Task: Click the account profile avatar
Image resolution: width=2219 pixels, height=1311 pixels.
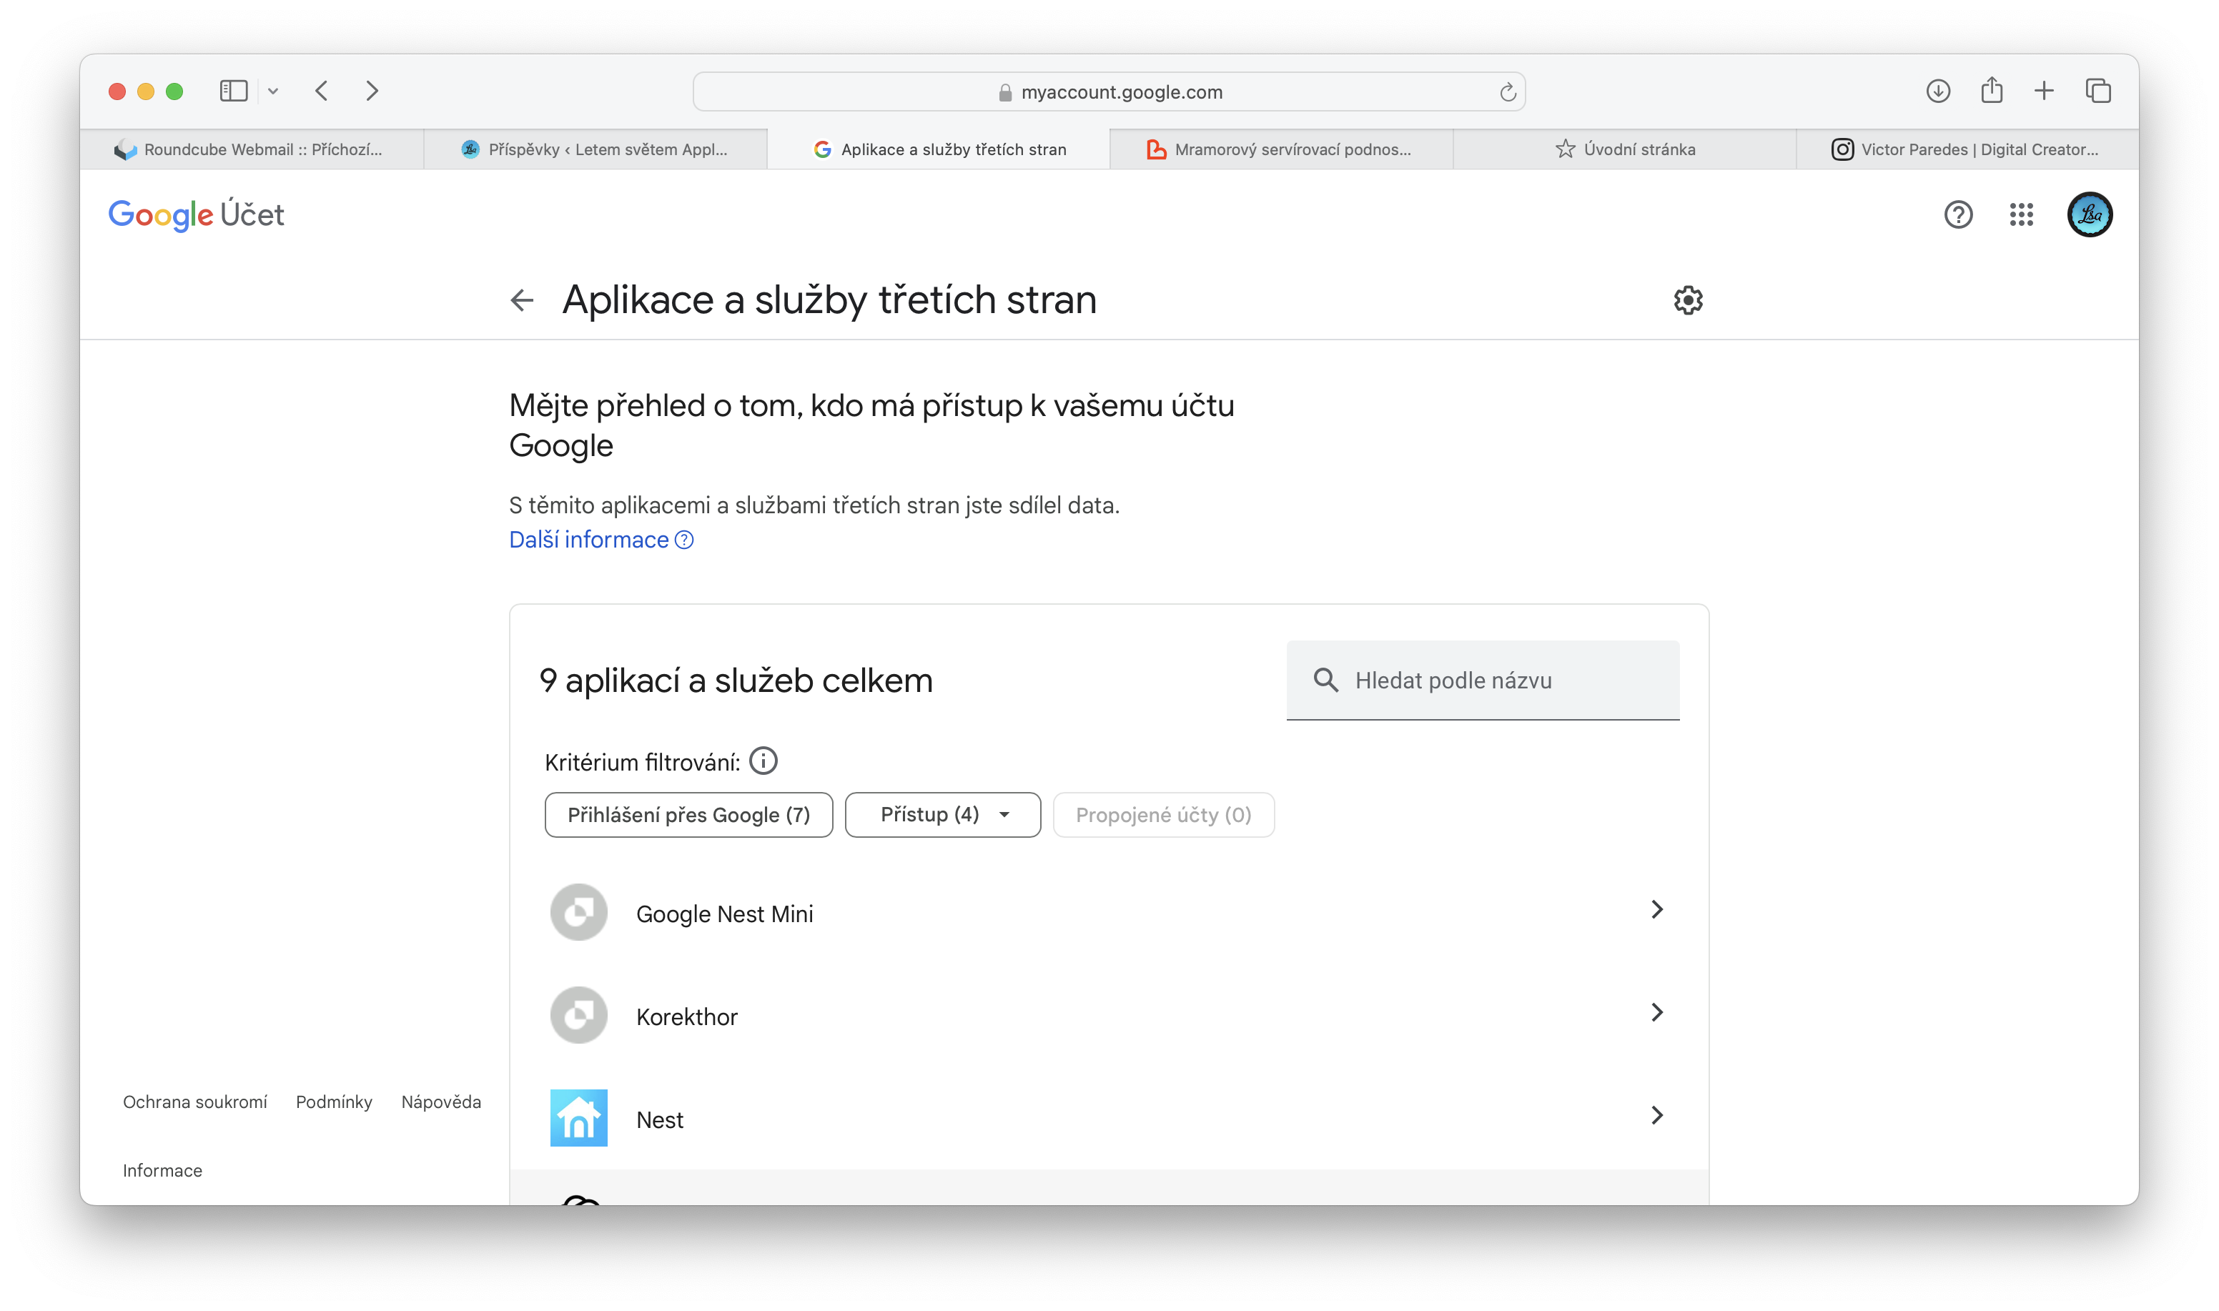Action: click(x=2090, y=214)
